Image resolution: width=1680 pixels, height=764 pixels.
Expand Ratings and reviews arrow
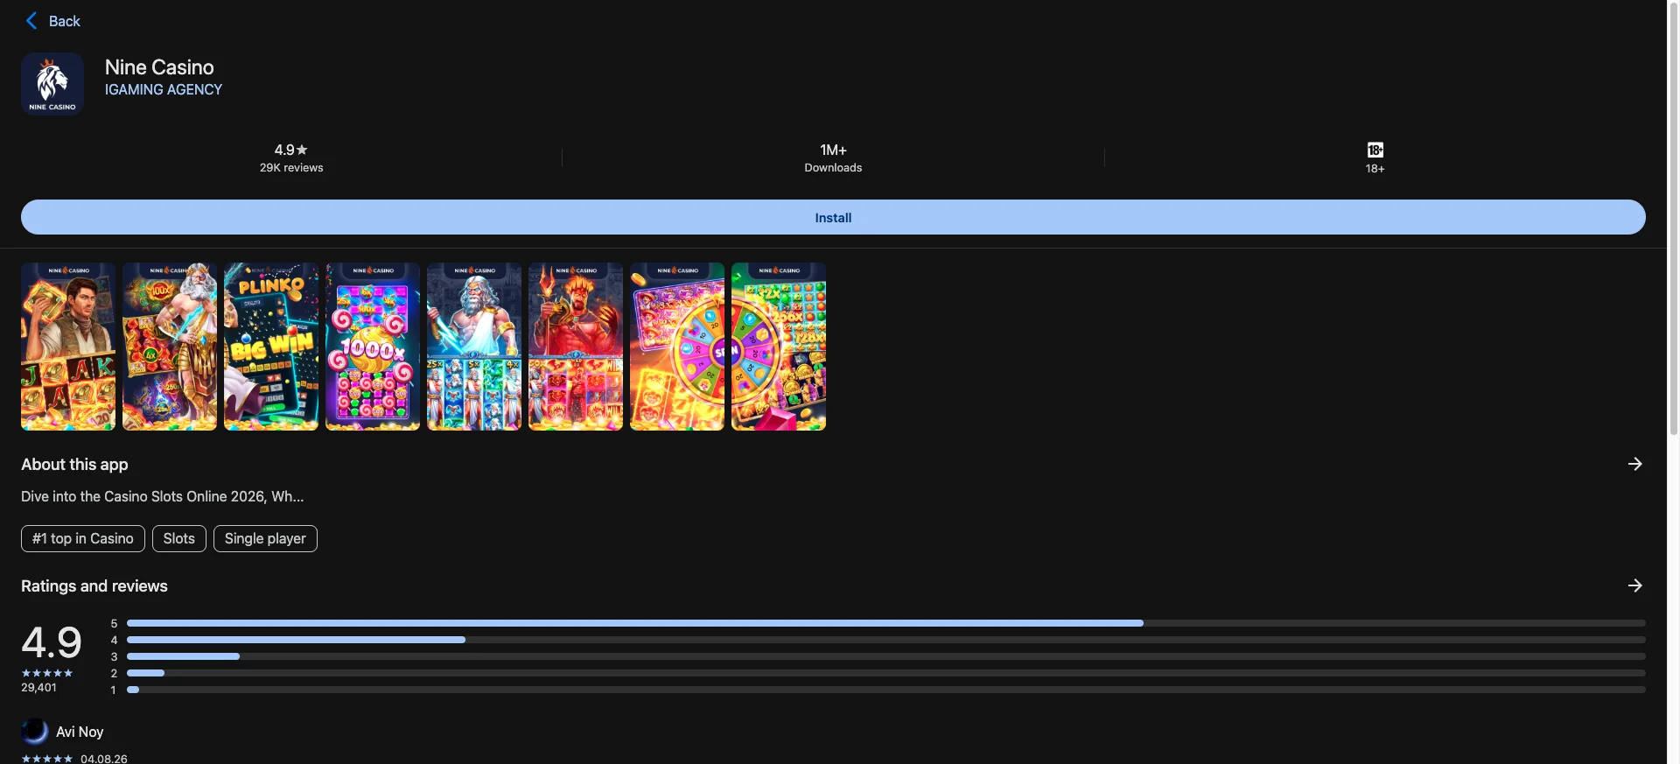1634,585
